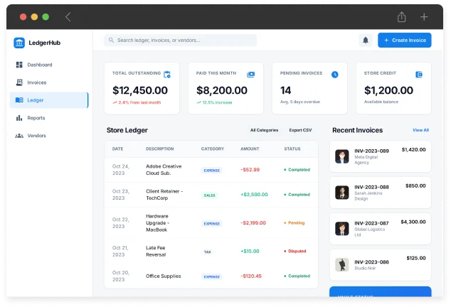This screenshot has width=451, height=307.
Task: Click the Store Credit wallet icon
Action: coord(419,75)
